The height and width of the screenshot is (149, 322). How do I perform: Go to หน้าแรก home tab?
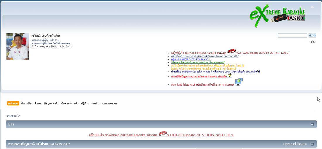13,103
